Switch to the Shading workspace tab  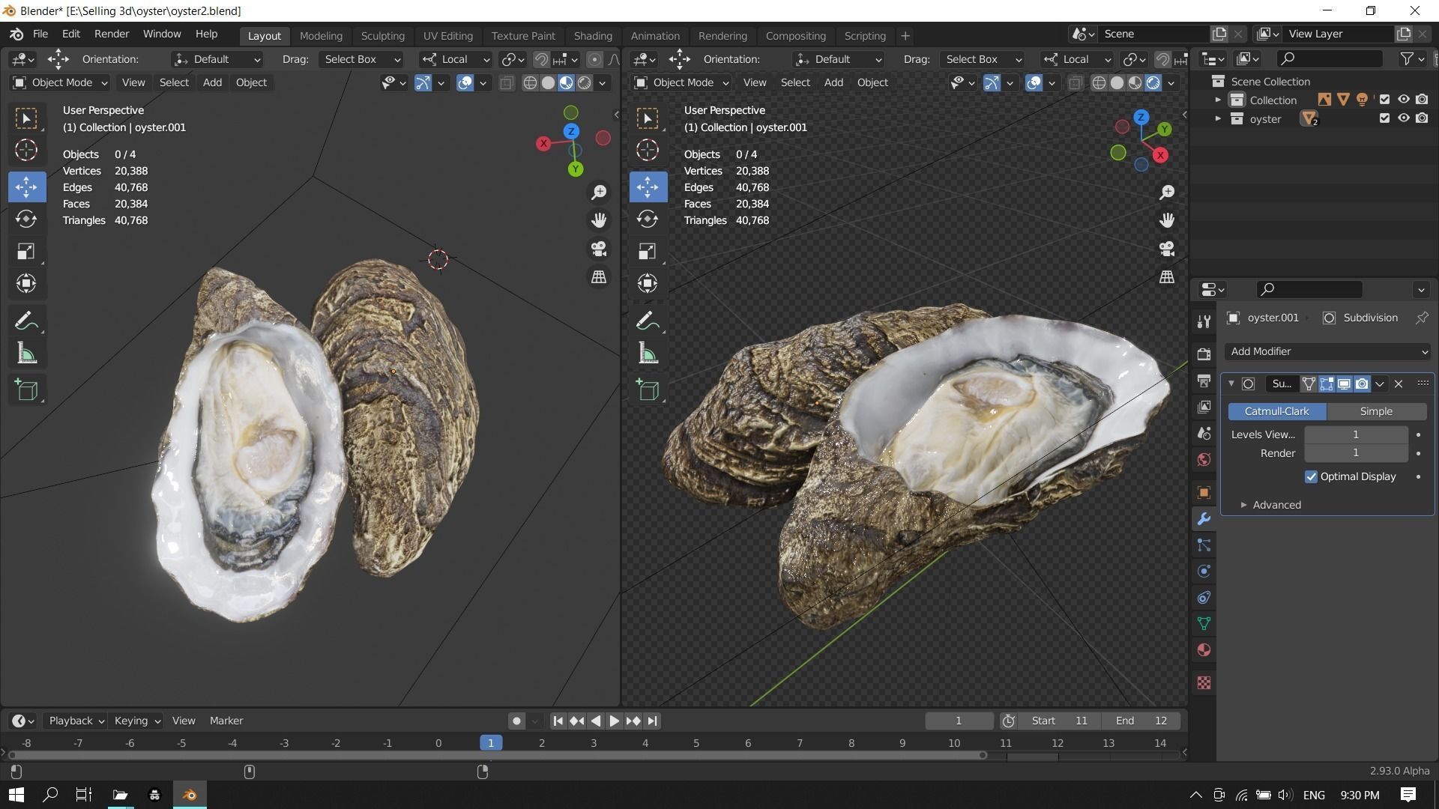(x=593, y=35)
